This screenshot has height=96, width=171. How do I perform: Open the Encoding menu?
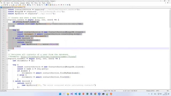pyautogui.click(x=17, y=3)
